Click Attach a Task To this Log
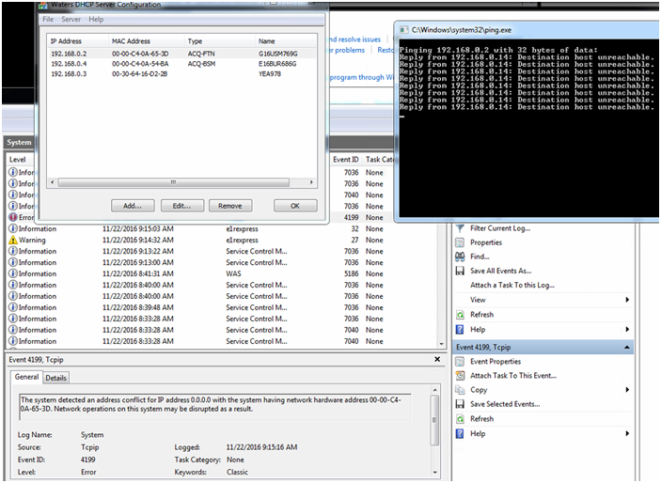Screen dimensions: 661x483 tap(512, 286)
